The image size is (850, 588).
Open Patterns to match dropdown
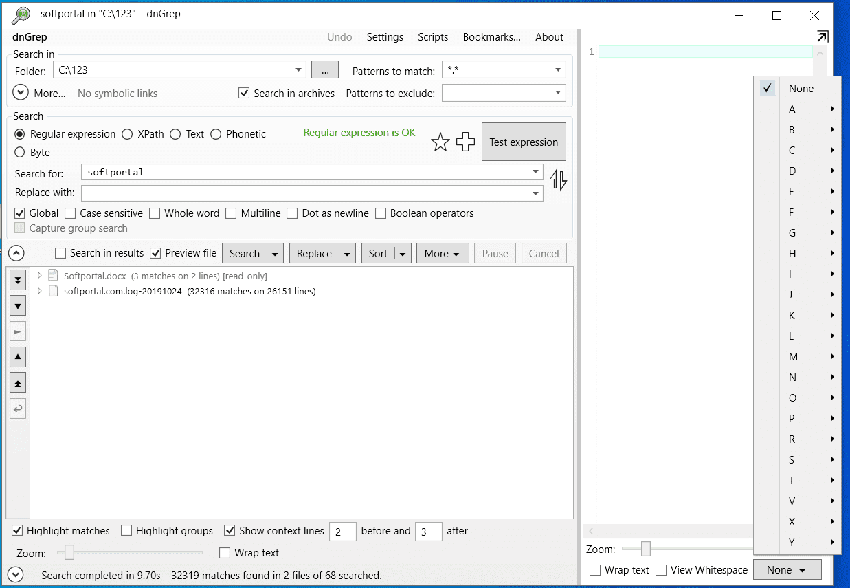[x=558, y=69]
